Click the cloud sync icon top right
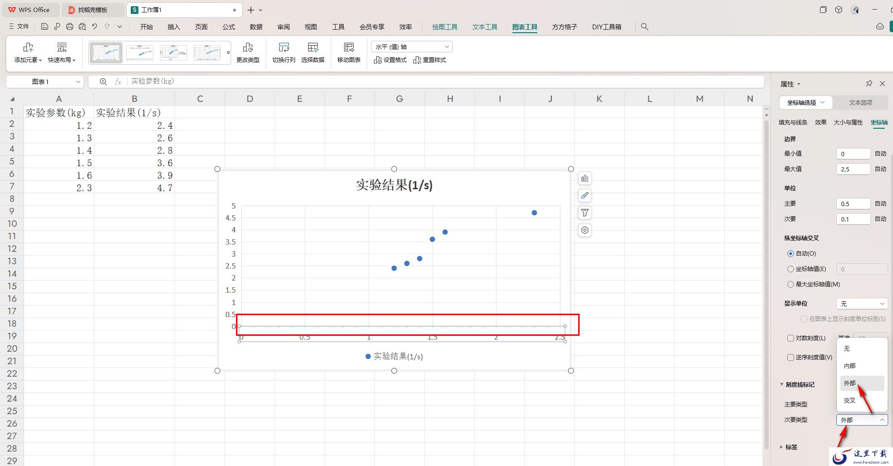Image resolution: width=893 pixels, height=466 pixels. 880,27
